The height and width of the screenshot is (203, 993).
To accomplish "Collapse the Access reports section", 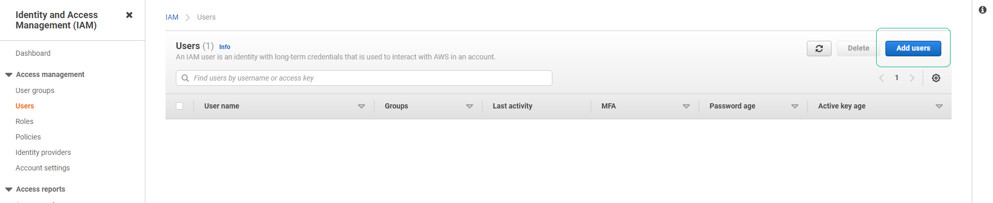I will point(9,190).
